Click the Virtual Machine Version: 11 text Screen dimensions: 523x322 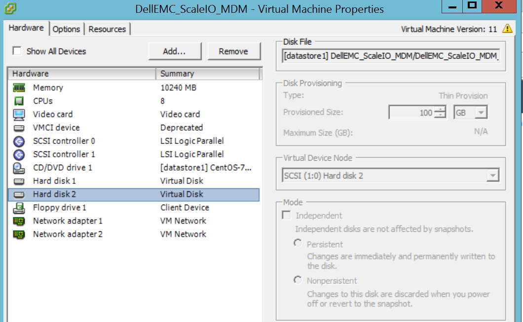[449, 29]
